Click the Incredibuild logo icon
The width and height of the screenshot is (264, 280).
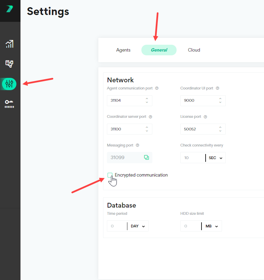click(10, 9)
